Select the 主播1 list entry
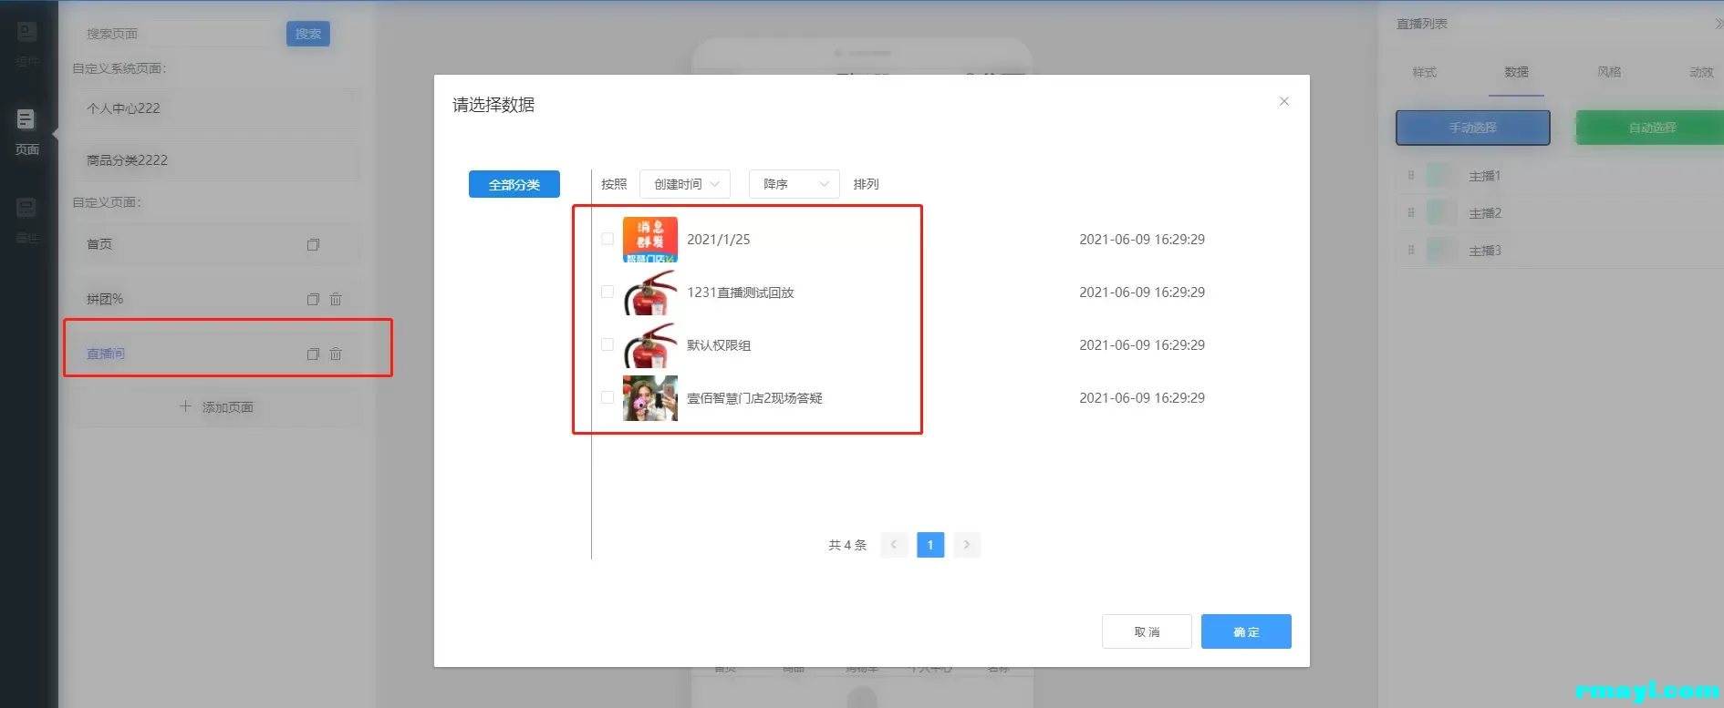Viewport: 1724px width, 708px height. pyautogui.click(x=1560, y=176)
